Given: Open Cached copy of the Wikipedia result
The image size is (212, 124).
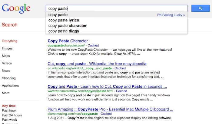Looking at the screenshot, I should [x=120, y=68].
